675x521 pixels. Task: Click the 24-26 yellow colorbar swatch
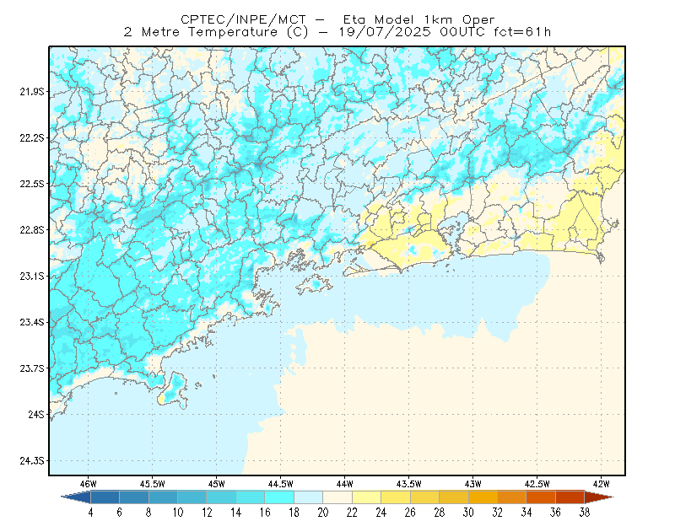(x=396, y=497)
